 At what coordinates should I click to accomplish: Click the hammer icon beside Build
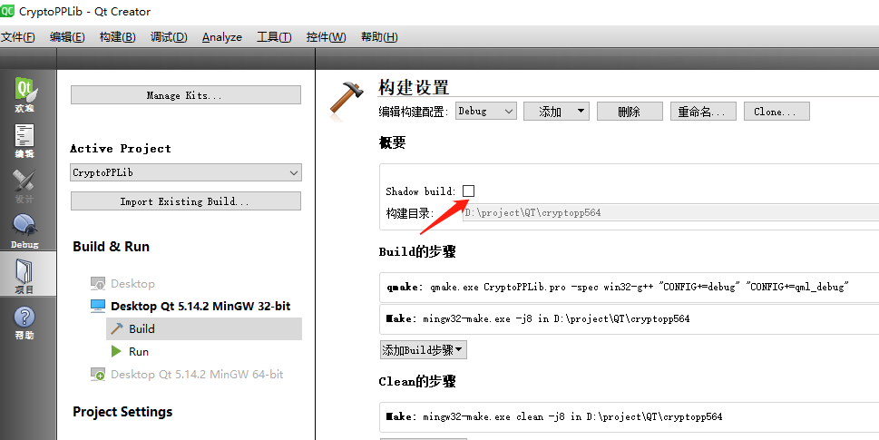(x=117, y=328)
